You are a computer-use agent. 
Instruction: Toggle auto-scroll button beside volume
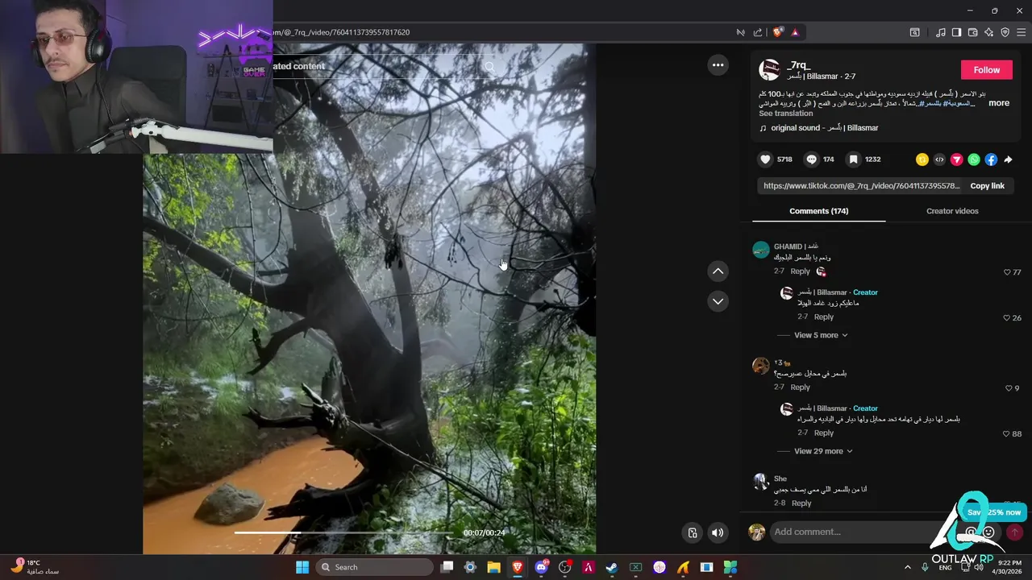click(x=693, y=532)
